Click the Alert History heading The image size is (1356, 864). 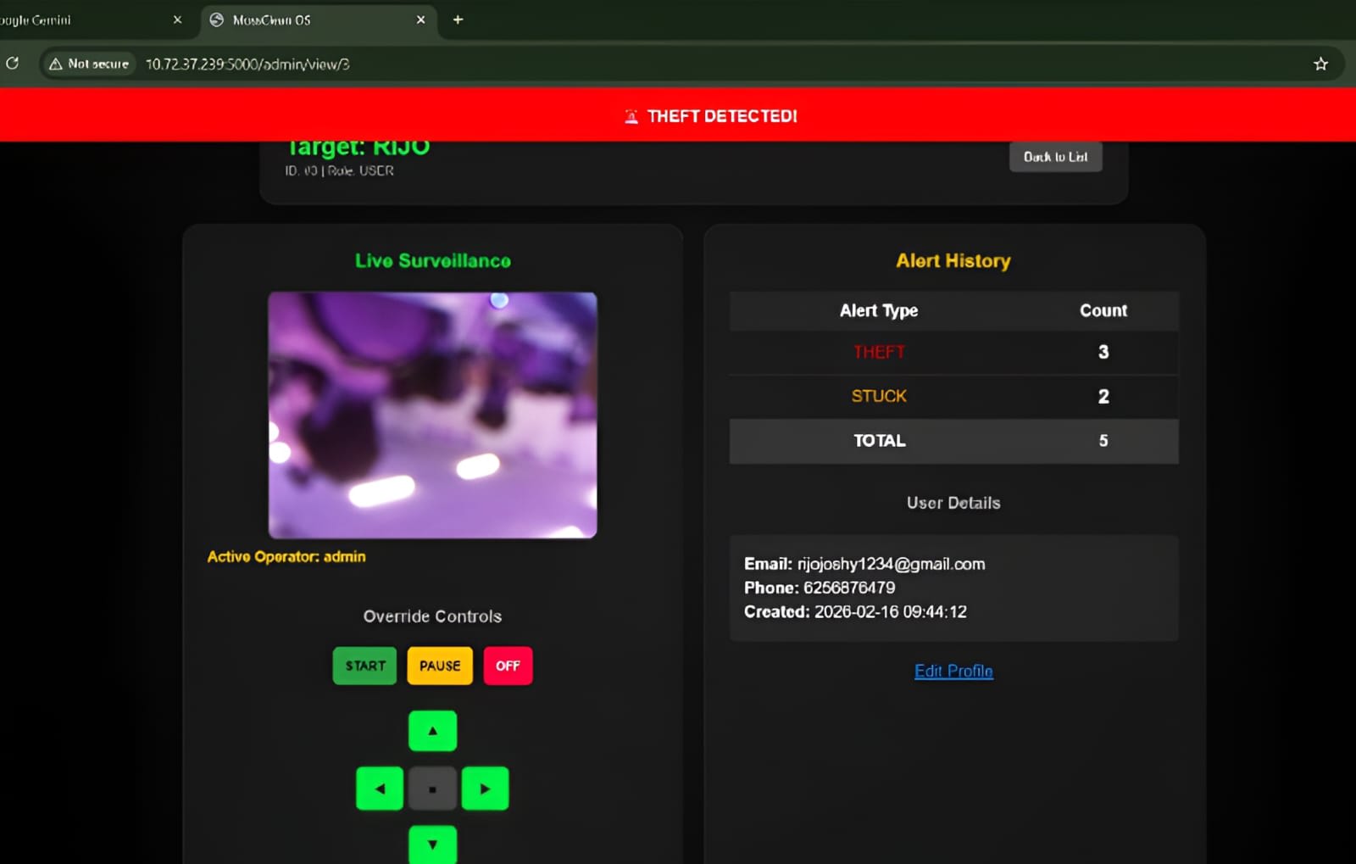click(x=953, y=260)
